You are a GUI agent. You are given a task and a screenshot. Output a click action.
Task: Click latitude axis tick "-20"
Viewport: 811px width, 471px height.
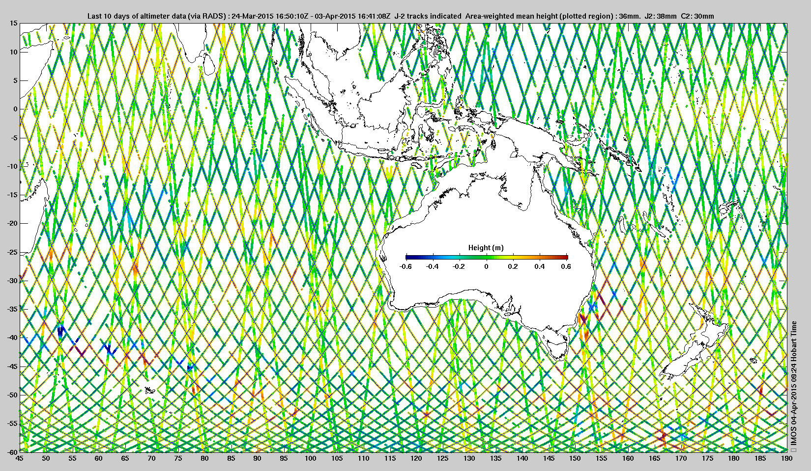pyautogui.click(x=13, y=223)
